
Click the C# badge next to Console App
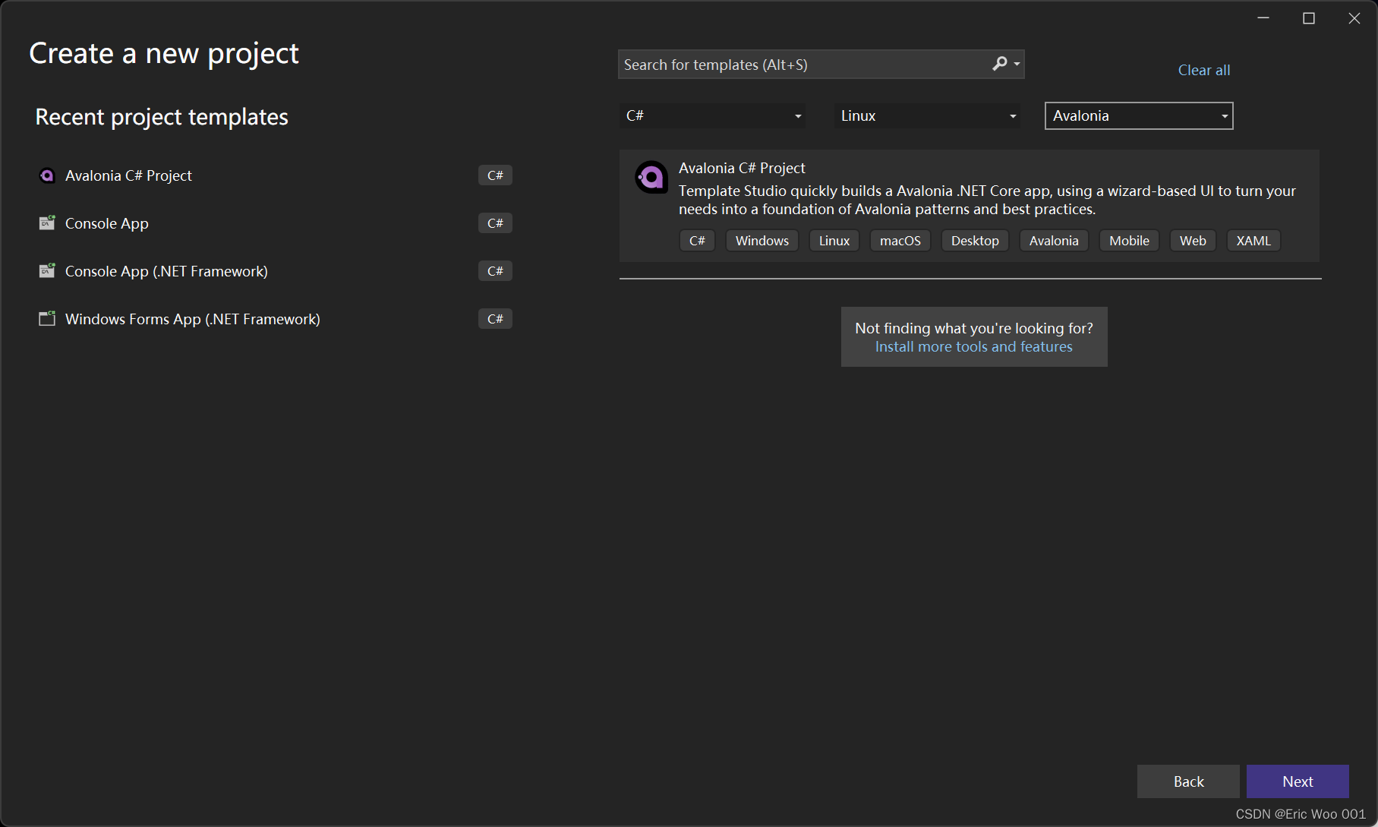[495, 223]
